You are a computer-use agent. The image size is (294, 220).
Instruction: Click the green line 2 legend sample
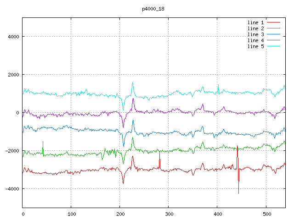point(273,28)
